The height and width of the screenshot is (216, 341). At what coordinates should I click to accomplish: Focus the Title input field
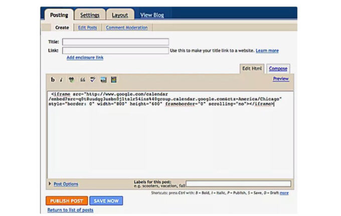[115, 41]
